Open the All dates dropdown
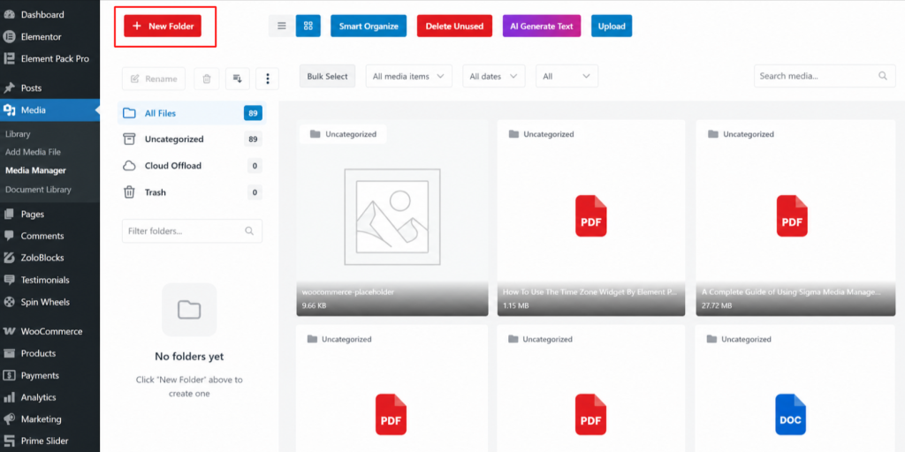 (x=493, y=76)
